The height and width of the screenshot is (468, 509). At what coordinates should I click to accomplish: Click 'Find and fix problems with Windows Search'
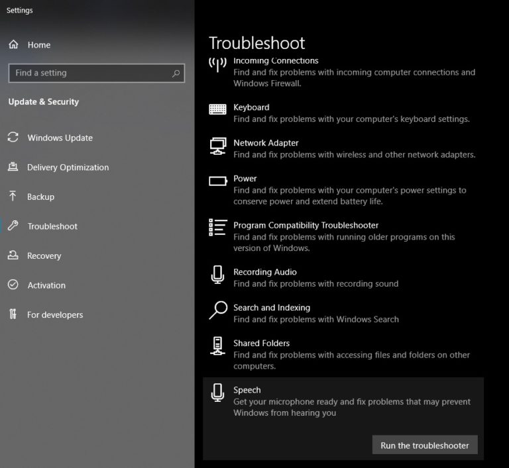tap(316, 320)
